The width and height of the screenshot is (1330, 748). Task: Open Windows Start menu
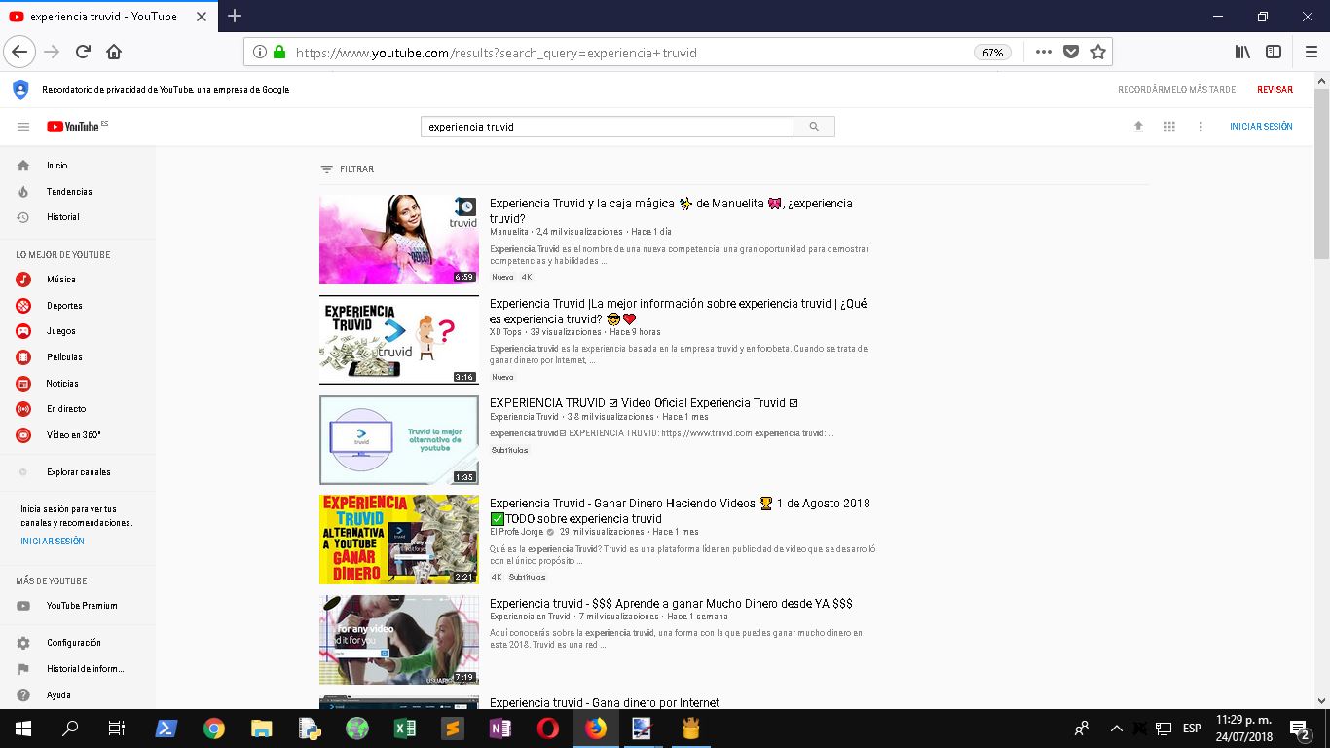pyautogui.click(x=22, y=729)
